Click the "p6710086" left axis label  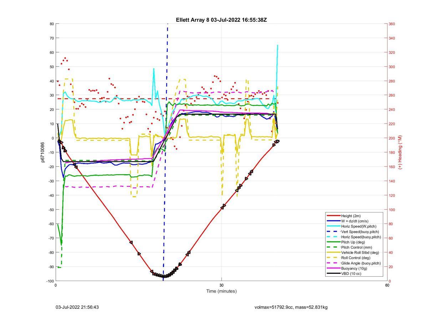[42, 152]
